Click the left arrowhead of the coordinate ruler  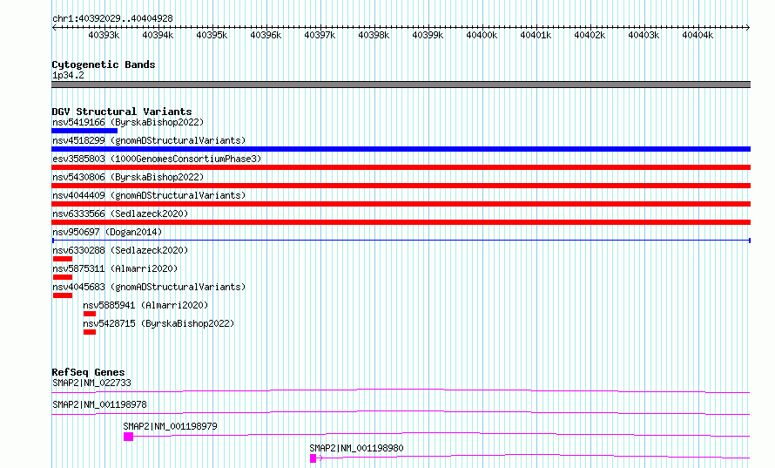click(54, 28)
